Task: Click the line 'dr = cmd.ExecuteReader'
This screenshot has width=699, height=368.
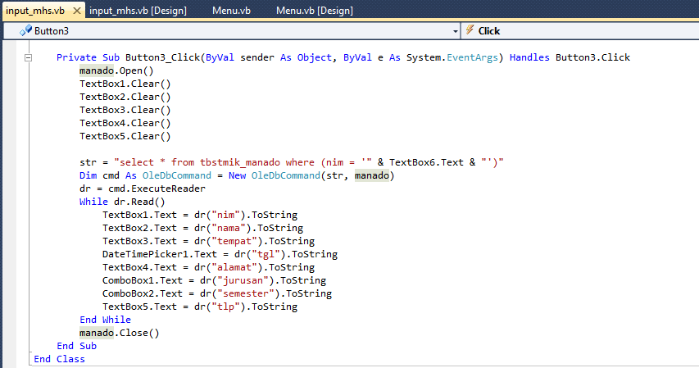Action: (143, 189)
